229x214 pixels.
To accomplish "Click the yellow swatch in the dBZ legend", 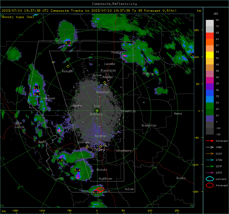I will (210, 55).
